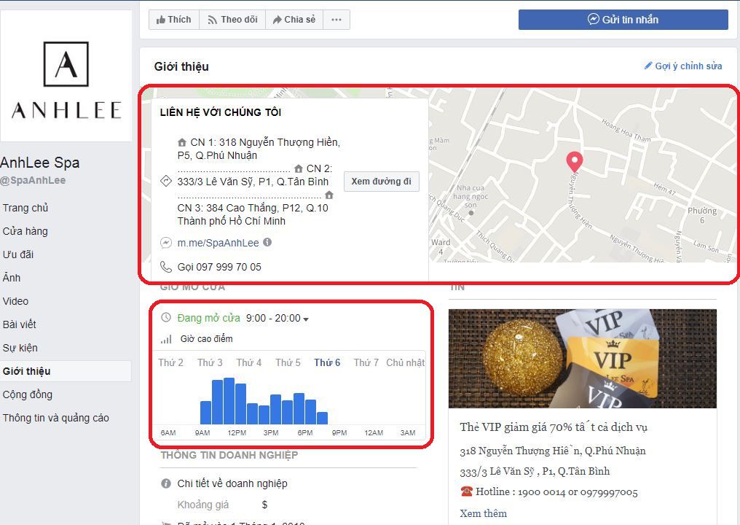Image resolution: width=740 pixels, height=525 pixels.
Task: Click the Thích like button
Action: click(173, 20)
